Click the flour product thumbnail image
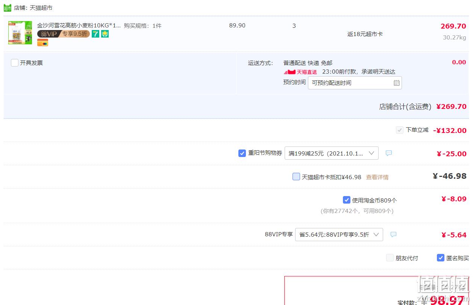This screenshot has width=473, height=305. pyautogui.click(x=20, y=33)
